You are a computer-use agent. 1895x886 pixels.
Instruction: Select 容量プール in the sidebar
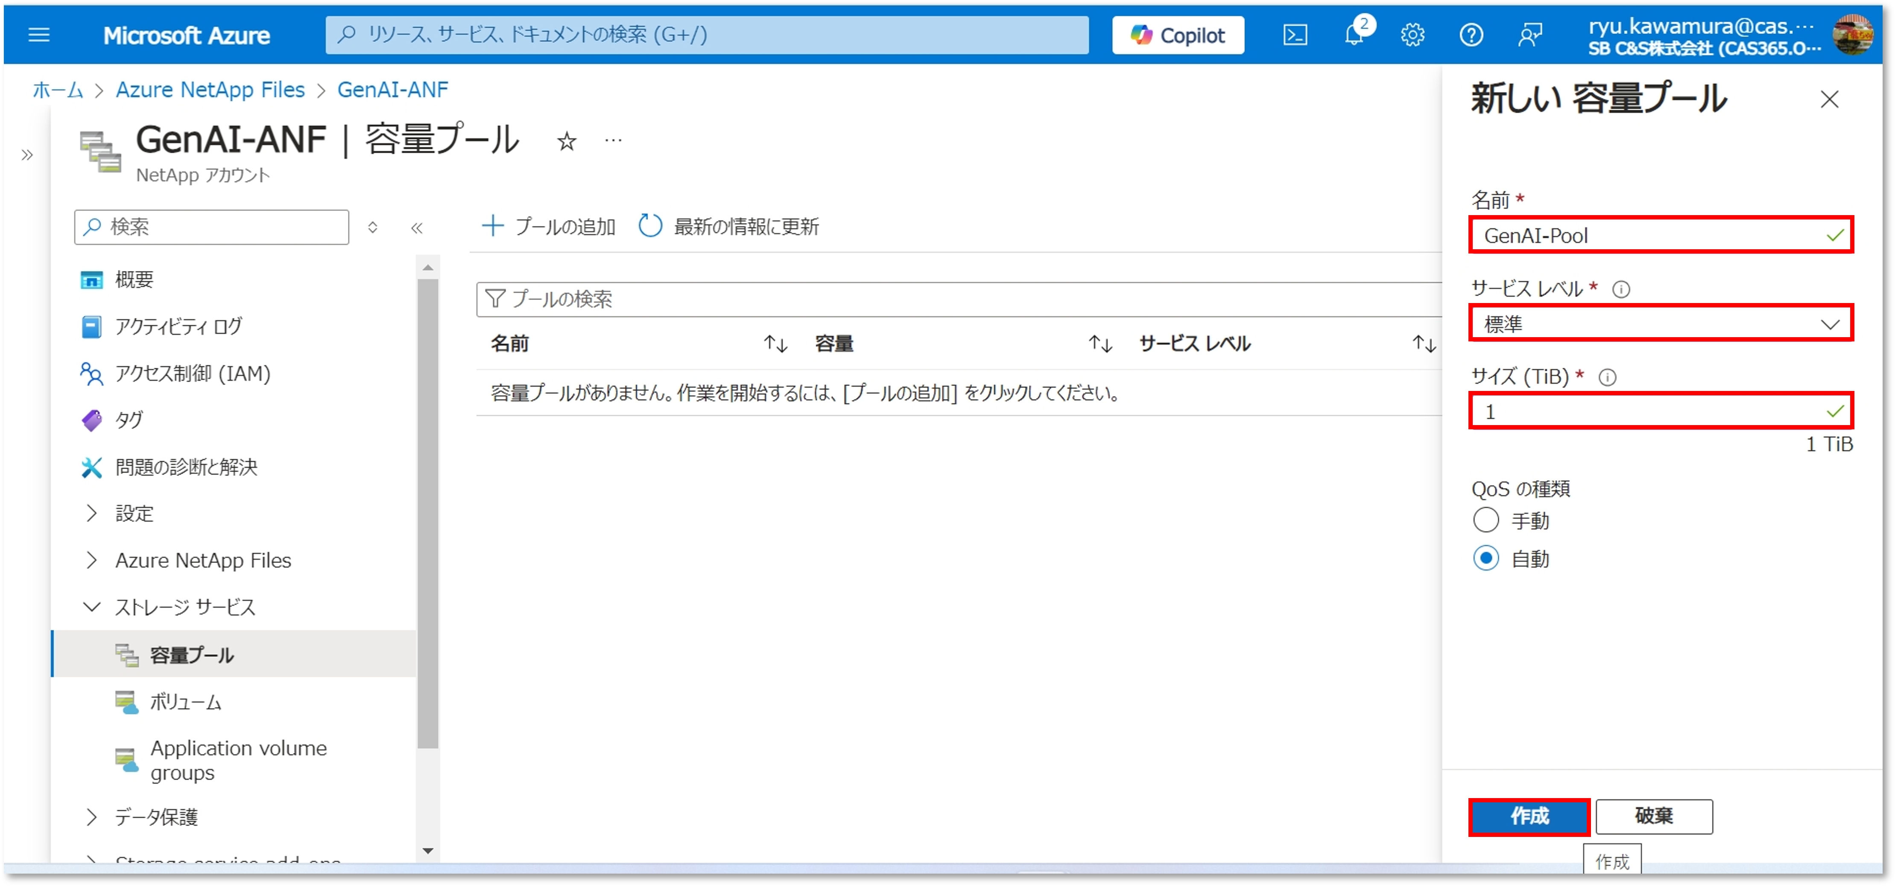(234, 654)
